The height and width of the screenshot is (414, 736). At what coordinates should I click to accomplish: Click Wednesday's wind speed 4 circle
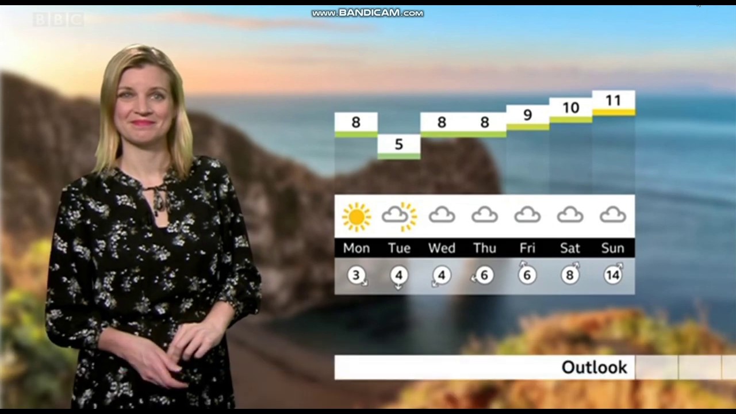pyautogui.click(x=441, y=276)
